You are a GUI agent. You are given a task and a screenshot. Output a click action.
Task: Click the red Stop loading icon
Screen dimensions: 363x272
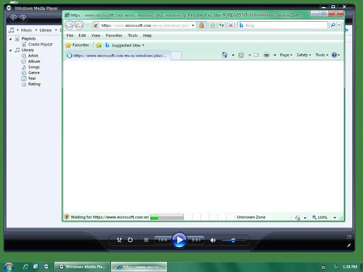(231, 25)
